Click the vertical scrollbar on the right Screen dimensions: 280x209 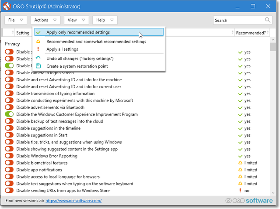[274, 118]
